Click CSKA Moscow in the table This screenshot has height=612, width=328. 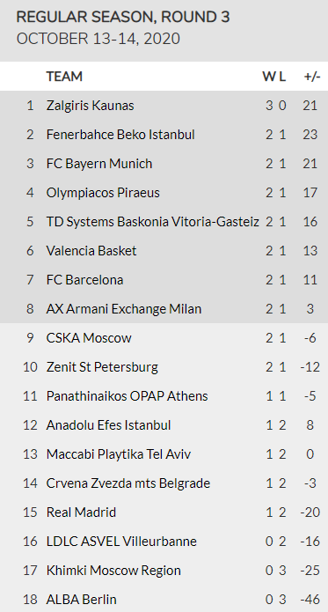(x=89, y=338)
